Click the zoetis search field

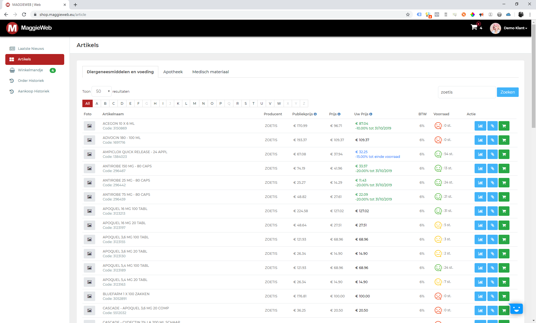tap(467, 92)
